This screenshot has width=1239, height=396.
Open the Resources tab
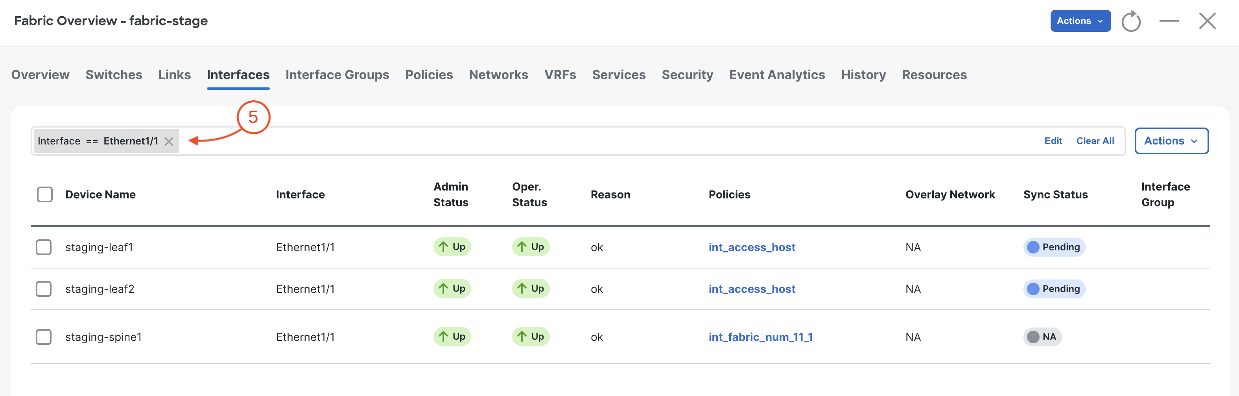point(934,74)
